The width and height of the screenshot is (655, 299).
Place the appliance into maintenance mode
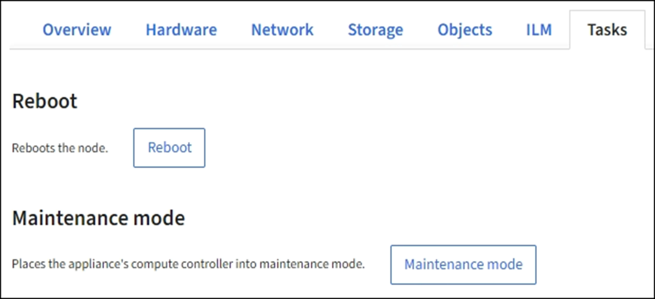pyautogui.click(x=463, y=265)
